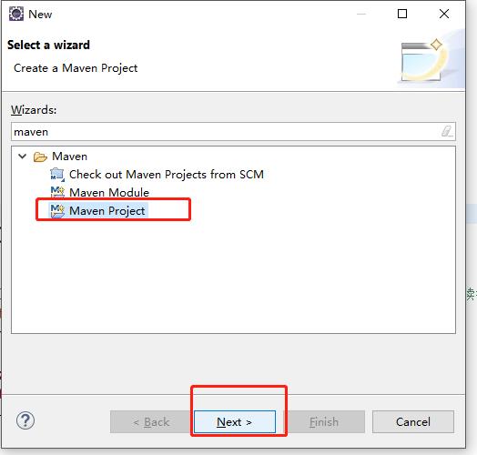Click the Check out from SCM icon
Image resolution: width=477 pixels, height=455 pixels.
[57, 175]
